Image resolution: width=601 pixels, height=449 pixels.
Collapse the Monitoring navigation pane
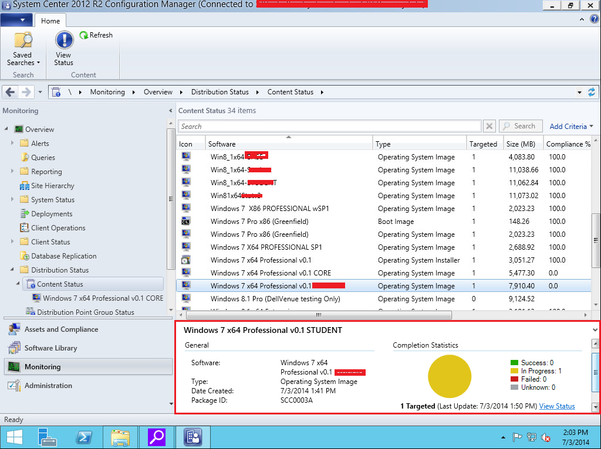click(171, 111)
